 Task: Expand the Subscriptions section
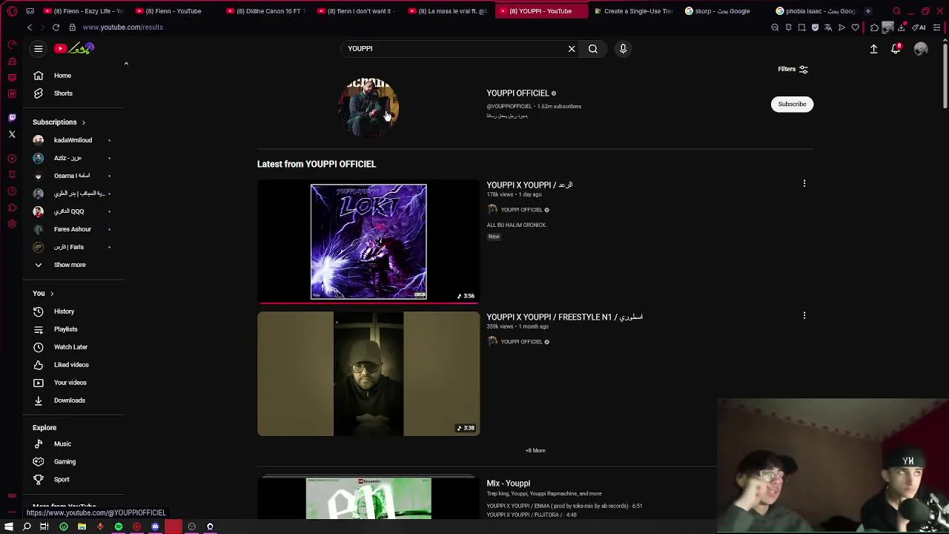(x=59, y=122)
